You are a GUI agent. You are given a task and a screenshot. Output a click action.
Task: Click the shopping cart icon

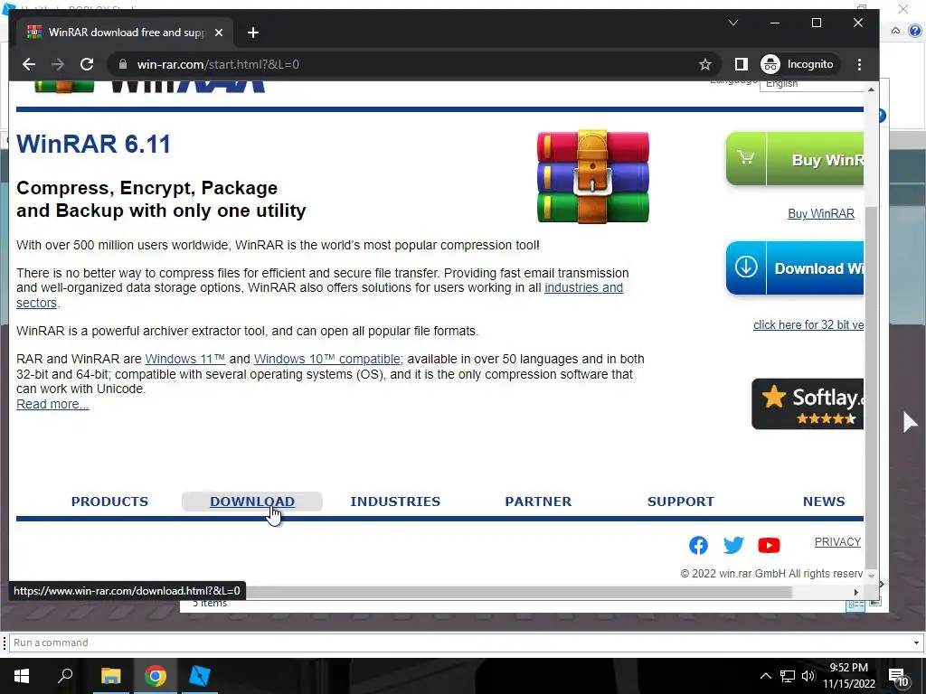746,158
